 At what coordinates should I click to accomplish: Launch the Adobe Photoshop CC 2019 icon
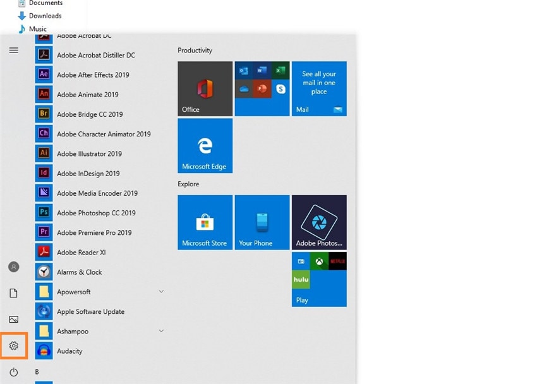[44, 213]
